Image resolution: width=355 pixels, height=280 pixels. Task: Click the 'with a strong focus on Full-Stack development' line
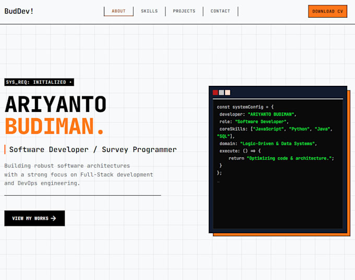pyautogui.click(x=78, y=175)
